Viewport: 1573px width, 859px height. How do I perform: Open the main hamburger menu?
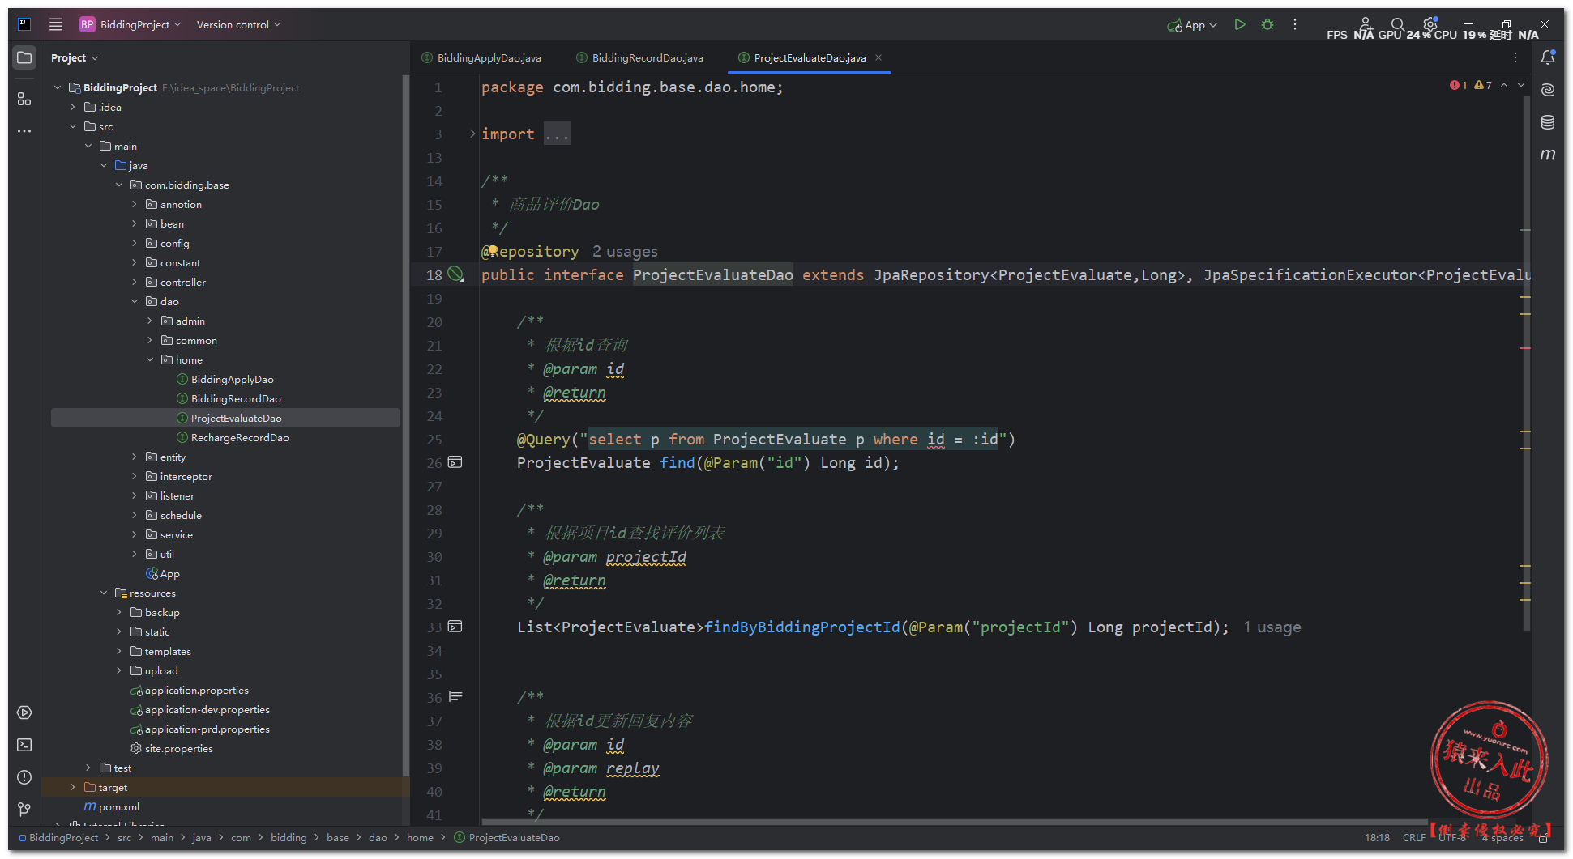tap(56, 24)
